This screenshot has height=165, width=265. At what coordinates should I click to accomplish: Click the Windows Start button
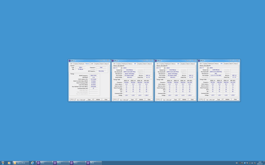(3, 163)
